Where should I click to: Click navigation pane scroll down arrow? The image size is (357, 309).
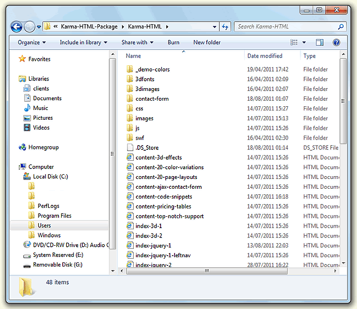pos(112,271)
